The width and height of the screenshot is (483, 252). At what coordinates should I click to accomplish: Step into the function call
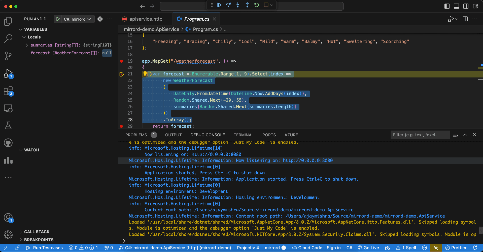(x=238, y=5)
